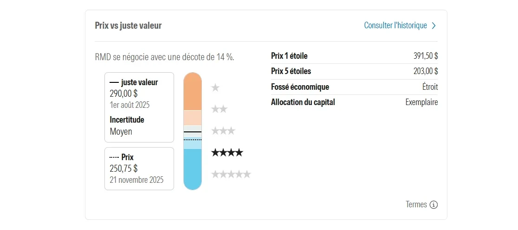Viewport: 518px width, 230px height.
Task: Click the Prix 5 étoiles row
Action: point(354,71)
